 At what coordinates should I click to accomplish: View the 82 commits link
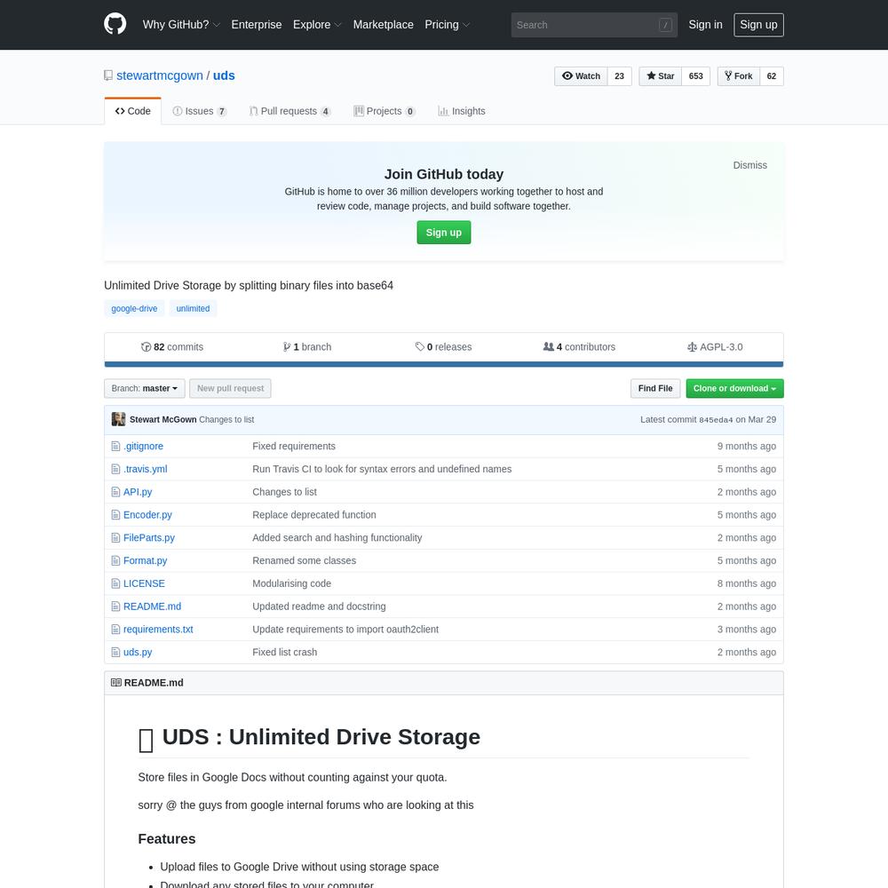tap(172, 347)
